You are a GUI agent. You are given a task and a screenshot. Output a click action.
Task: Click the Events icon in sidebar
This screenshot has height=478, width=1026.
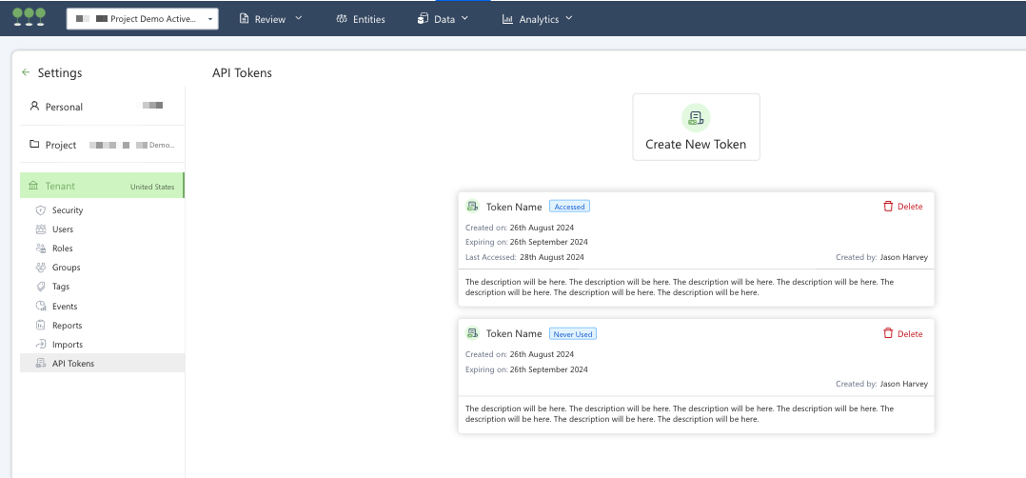pyautogui.click(x=41, y=307)
